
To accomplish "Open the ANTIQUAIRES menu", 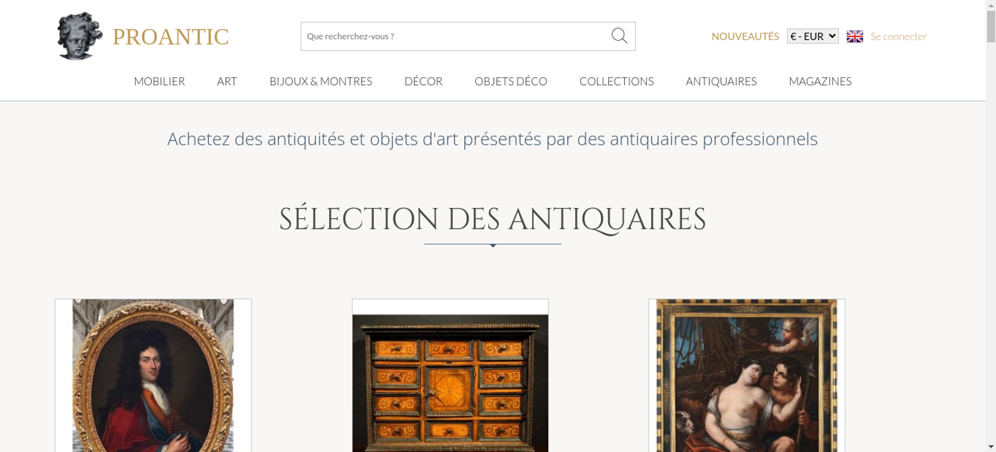I will tap(721, 81).
